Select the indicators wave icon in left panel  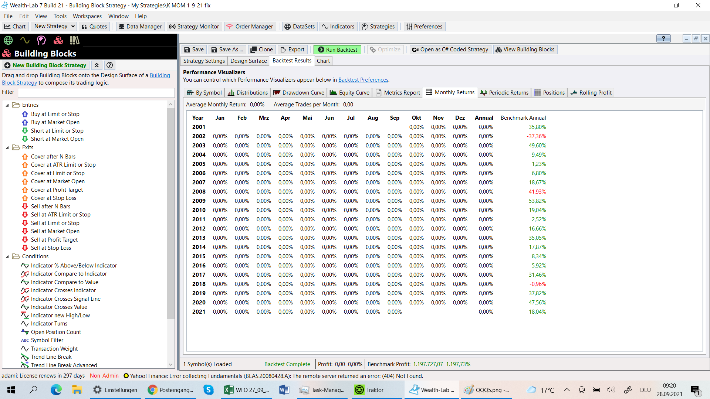click(25, 40)
